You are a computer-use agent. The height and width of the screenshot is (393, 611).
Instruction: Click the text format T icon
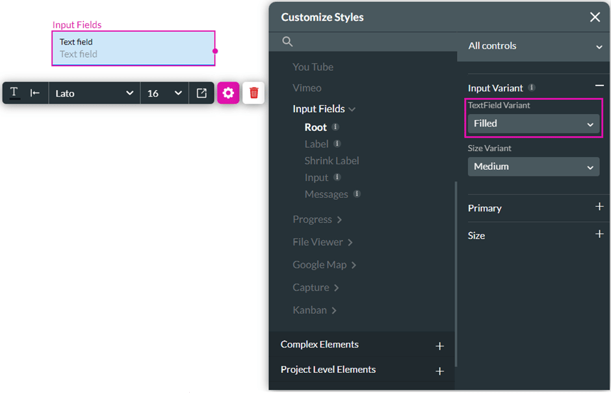(14, 93)
